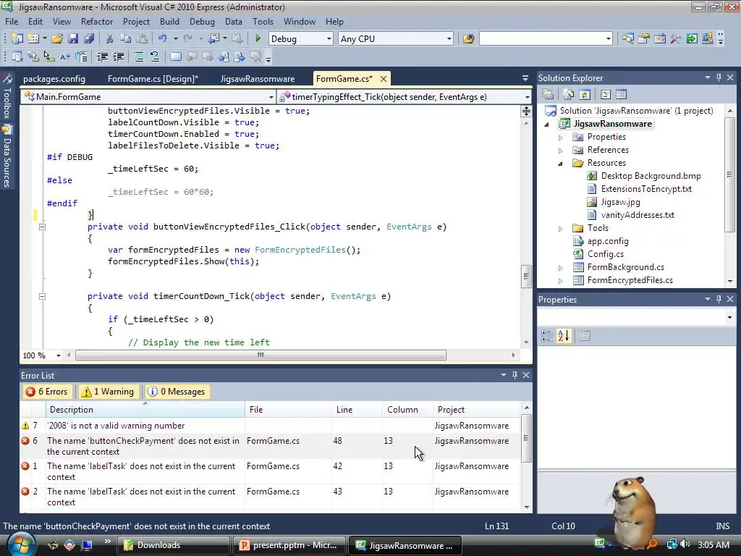The image size is (741, 556).
Task: Open the Main.FormGame class dropdown
Action: [271, 97]
